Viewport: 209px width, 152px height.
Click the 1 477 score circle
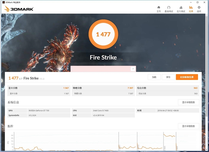(x=103, y=34)
